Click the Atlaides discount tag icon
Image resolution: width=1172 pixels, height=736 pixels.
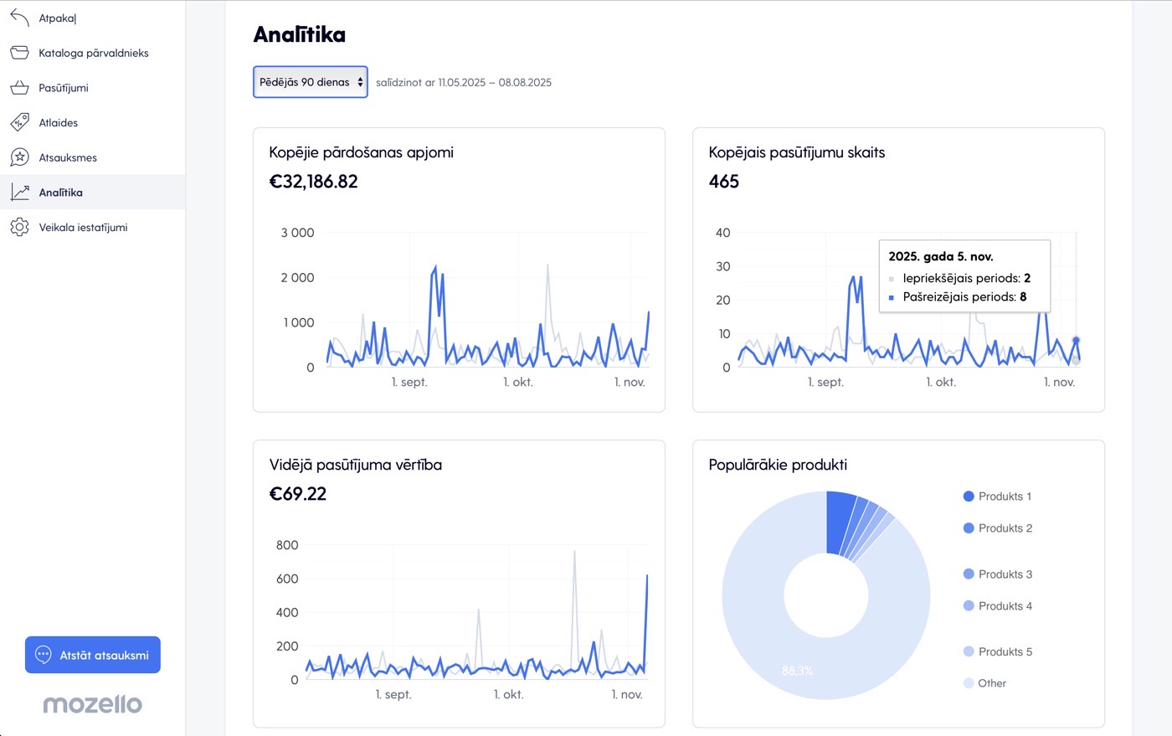coord(19,123)
